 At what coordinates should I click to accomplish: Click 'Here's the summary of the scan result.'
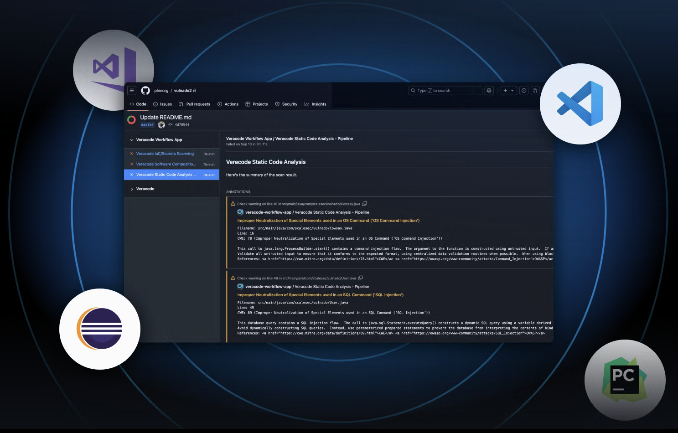point(261,175)
